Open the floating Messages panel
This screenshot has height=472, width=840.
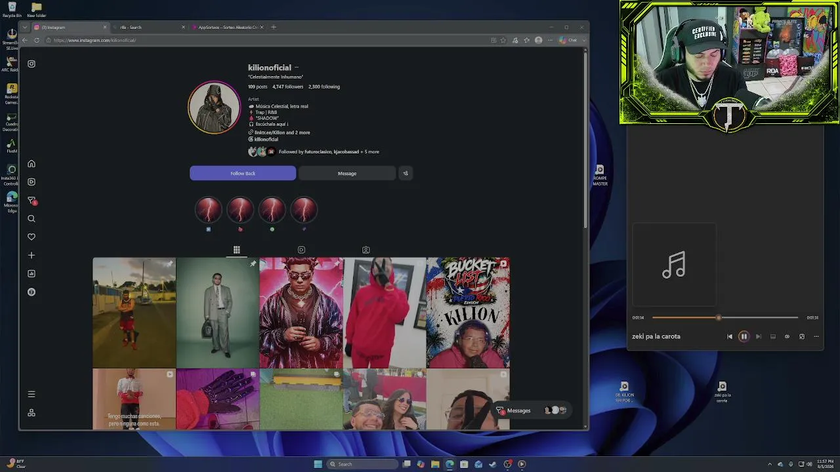(532, 410)
